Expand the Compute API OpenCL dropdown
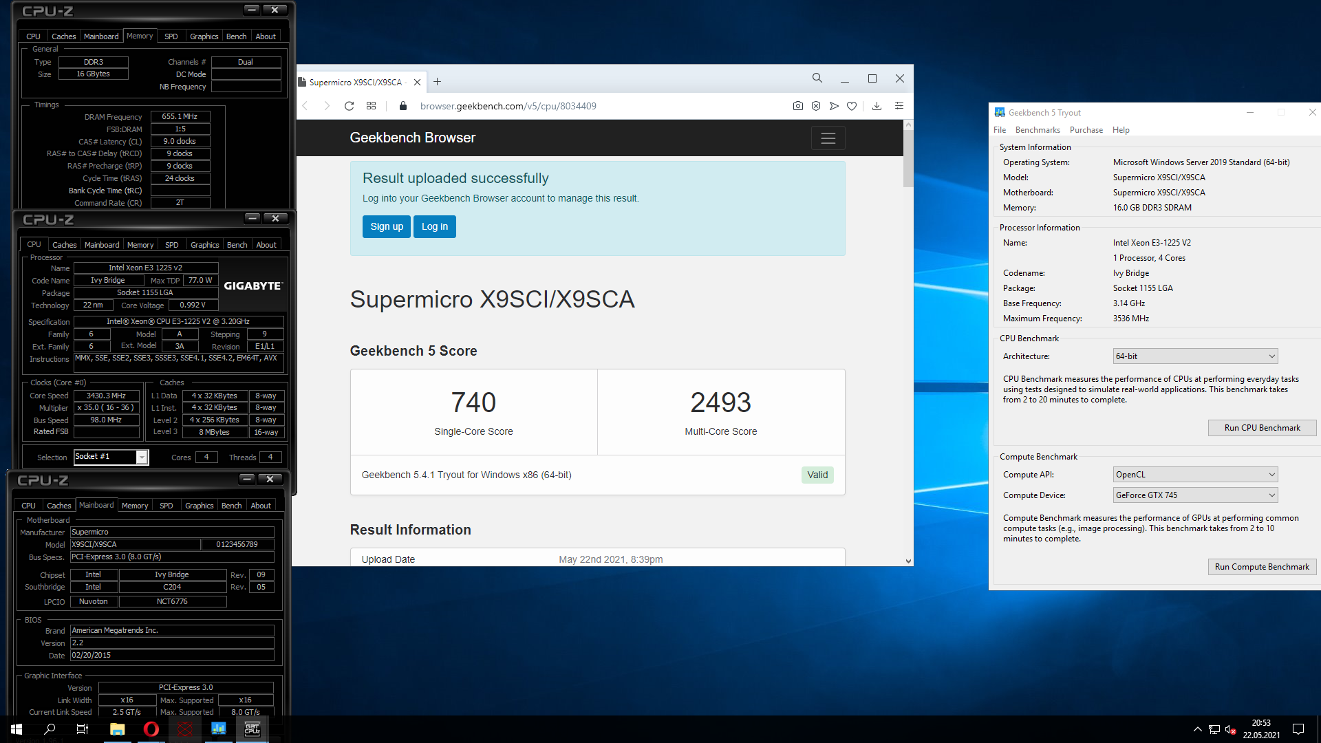1321x743 pixels. pos(1195,475)
